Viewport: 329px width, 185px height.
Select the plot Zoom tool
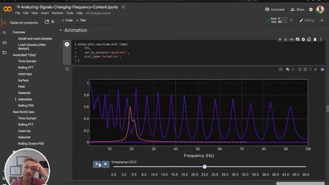click(287, 69)
